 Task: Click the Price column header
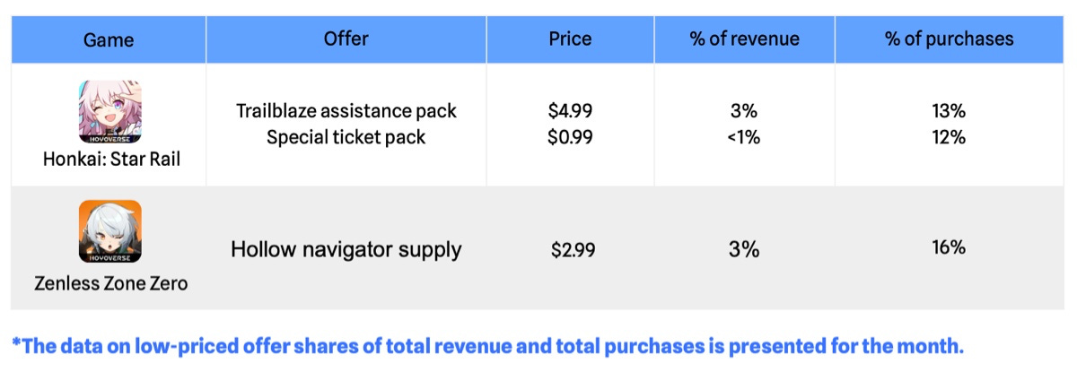[x=570, y=39]
